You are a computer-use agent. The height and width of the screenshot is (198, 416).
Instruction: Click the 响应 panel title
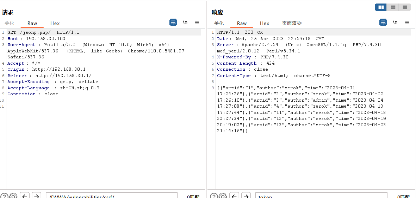217,12
